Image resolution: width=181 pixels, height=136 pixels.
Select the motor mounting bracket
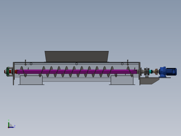click(x=150, y=81)
